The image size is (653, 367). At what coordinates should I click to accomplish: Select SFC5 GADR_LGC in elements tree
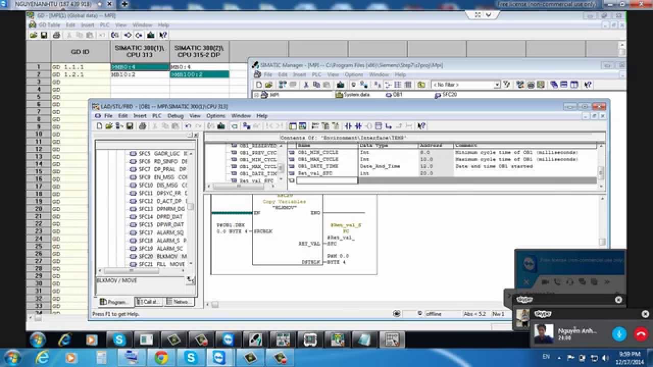click(x=158, y=153)
